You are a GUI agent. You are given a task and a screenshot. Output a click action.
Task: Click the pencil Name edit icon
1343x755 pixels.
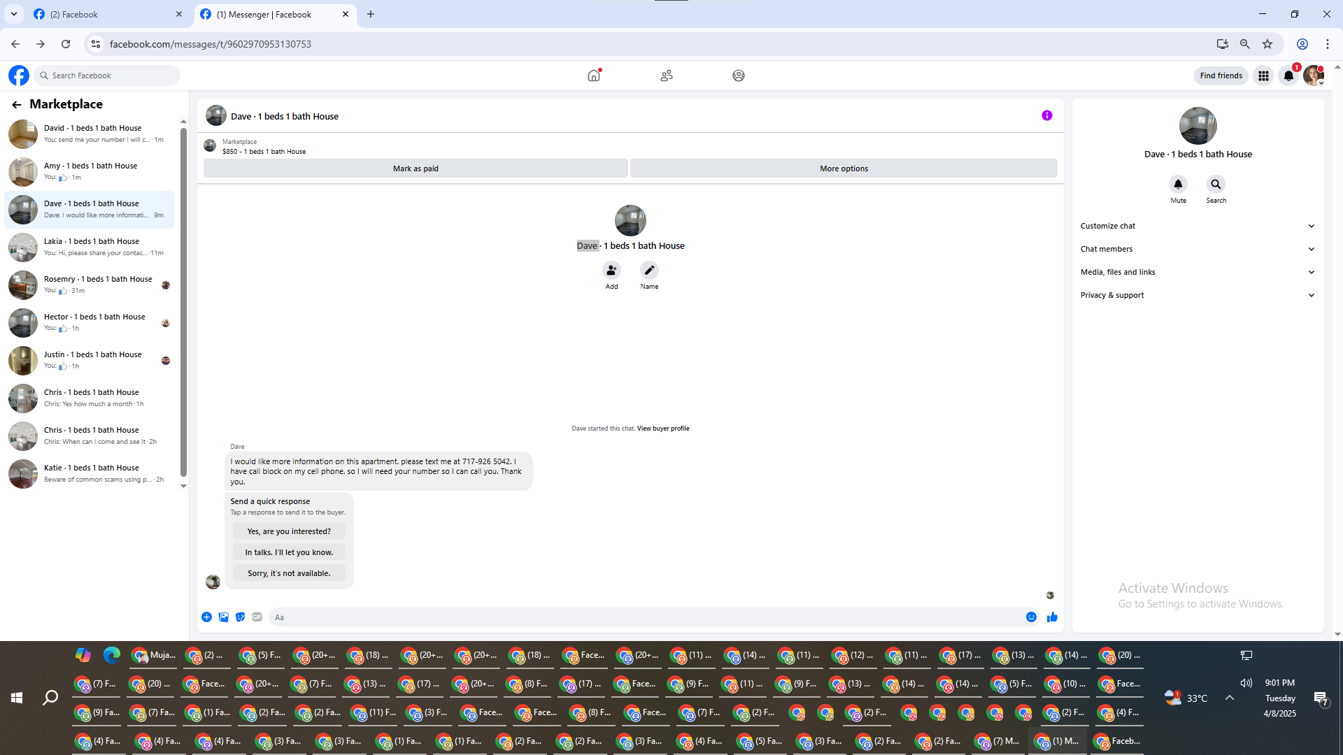click(649, 271)
